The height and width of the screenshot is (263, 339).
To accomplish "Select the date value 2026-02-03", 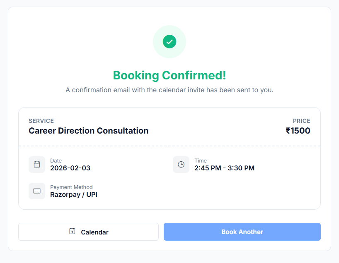I will click(70, 168).
